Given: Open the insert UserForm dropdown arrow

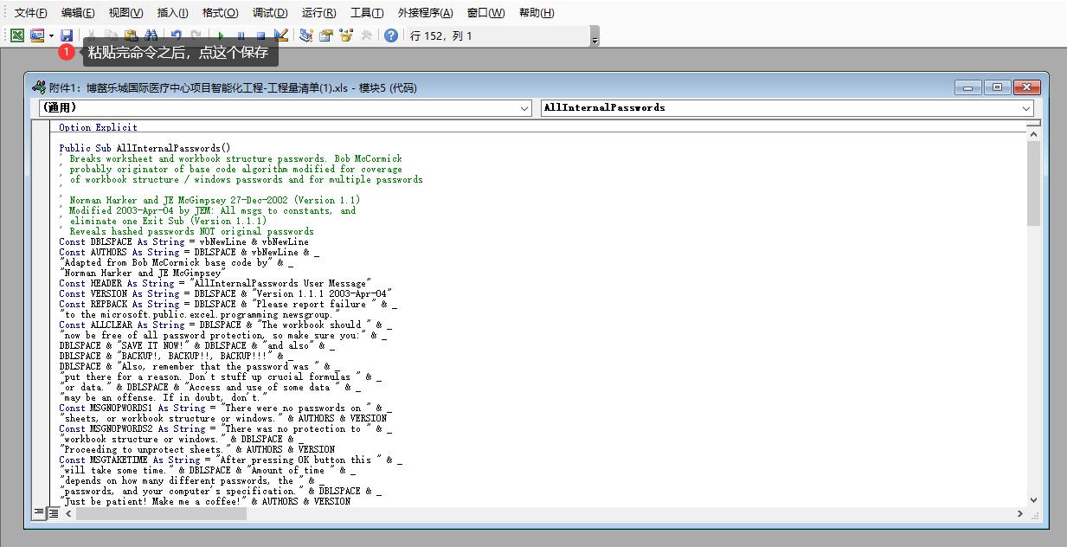Looking at the screenshot, I should coord(51,35).
